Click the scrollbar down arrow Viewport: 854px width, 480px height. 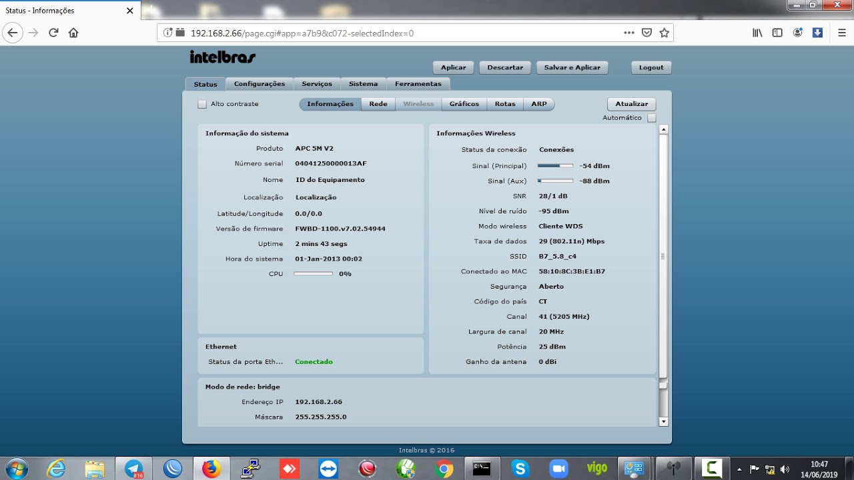pyautogui.click(x=663, y=421)
